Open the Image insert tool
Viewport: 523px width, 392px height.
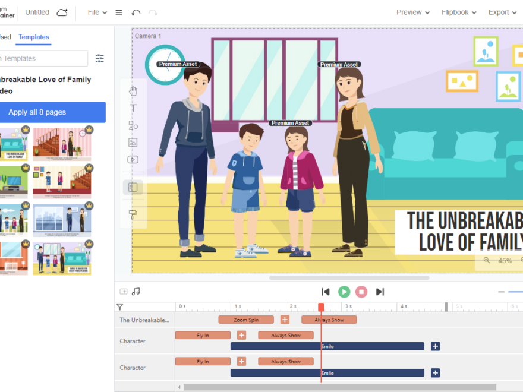(x=133, y=143)
